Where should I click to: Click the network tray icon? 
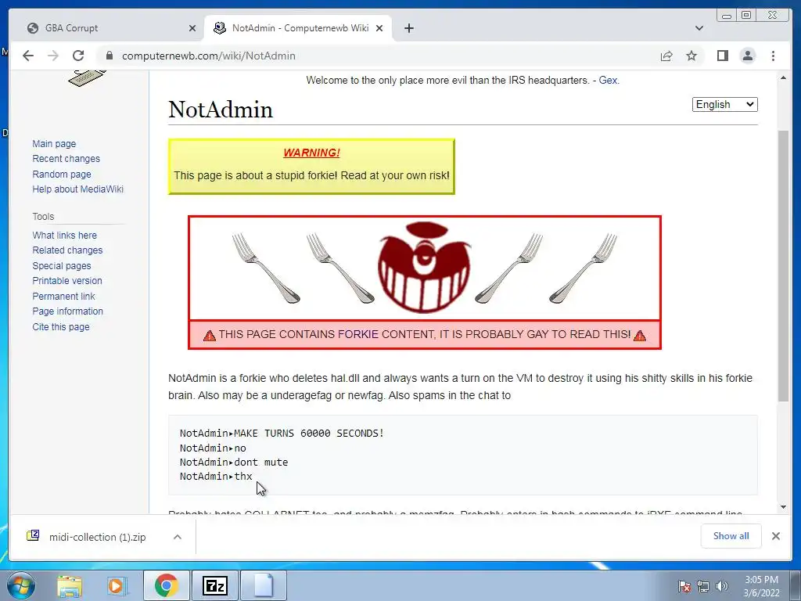point(703,586)
